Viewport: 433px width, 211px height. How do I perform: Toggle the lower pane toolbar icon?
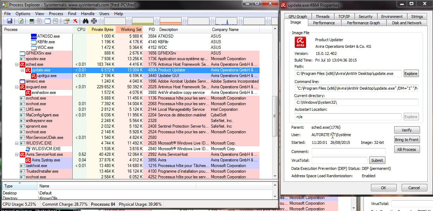point(48,21)
